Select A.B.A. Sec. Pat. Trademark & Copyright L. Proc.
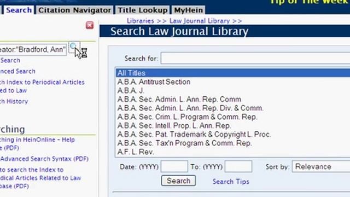Image resolution: width=350 pixels, height=197 pixels. coord(194,135)
